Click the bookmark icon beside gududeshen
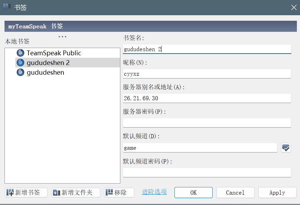300x205 pixels. click(x=20, y=72)
